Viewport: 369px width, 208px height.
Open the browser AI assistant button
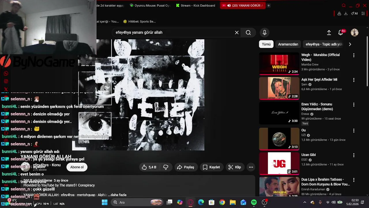354,14
